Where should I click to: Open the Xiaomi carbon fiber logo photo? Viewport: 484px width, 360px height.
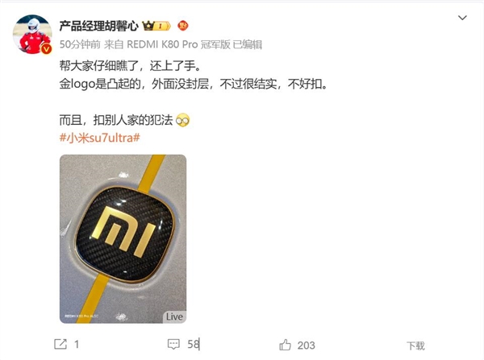(x=123, y=239)
